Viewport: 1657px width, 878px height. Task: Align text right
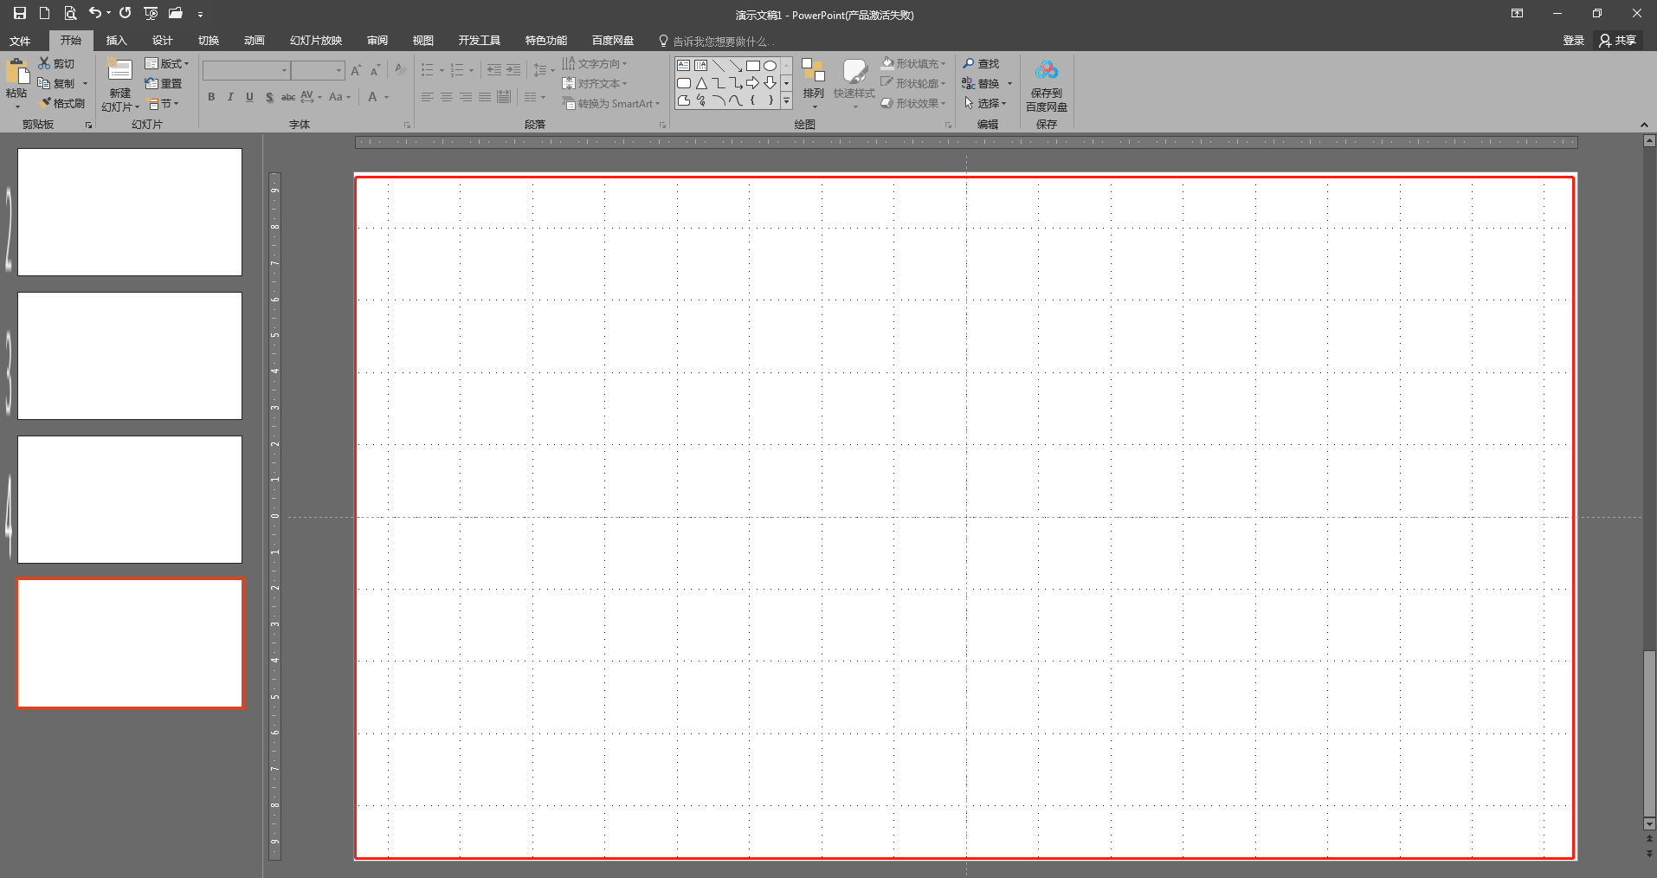[x=466, y=97]
